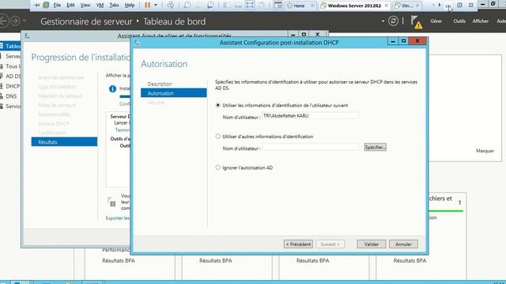
Task: Open the Tabs menu
Action: (114, 6)
